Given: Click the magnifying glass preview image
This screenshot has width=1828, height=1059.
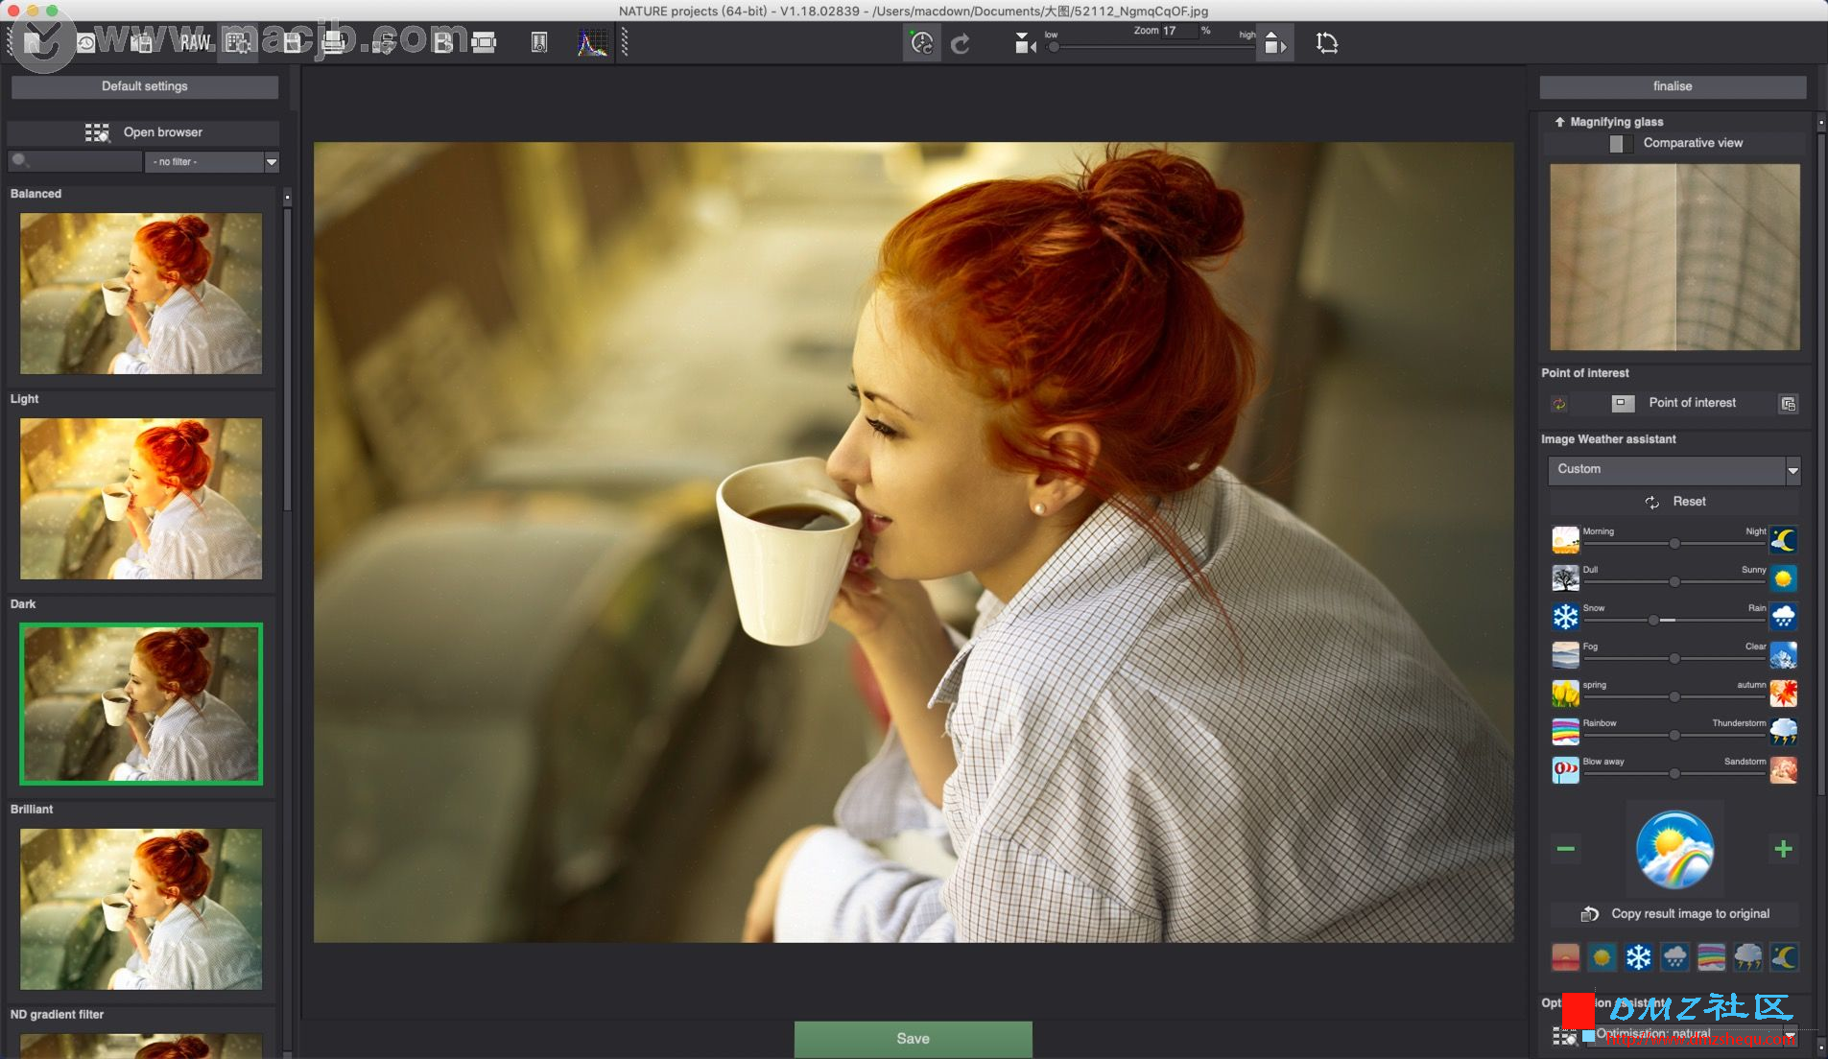Looking at the screenshot, I should (1674, 257).
